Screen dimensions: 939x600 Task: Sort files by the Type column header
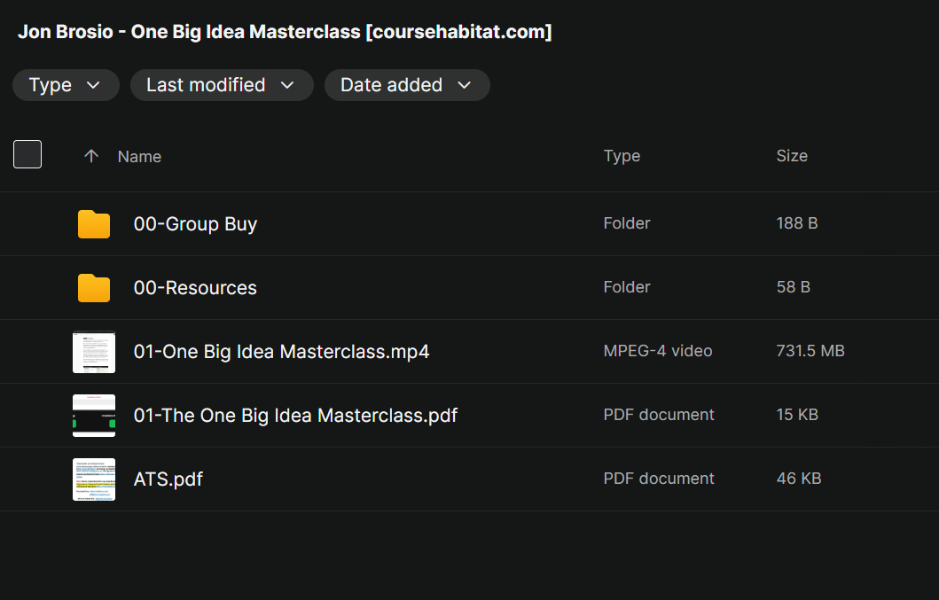622,156
